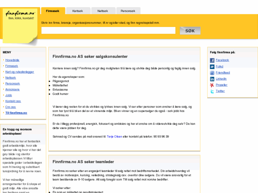Click the SØK search button
258x193 pixels.
[190, 31]
